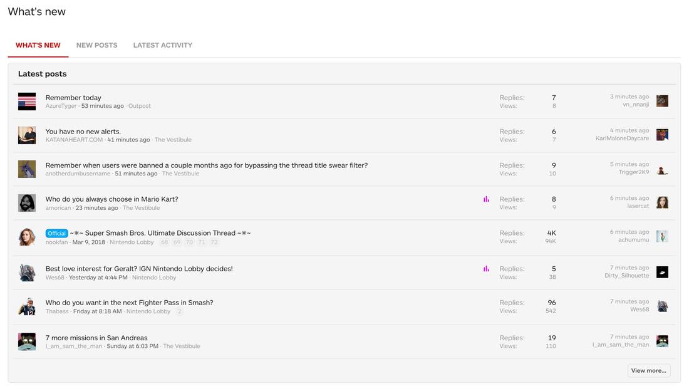The image size is (689, 391).
Task: Switch to the New Posts tab
Action: click(x=96, y=45)
